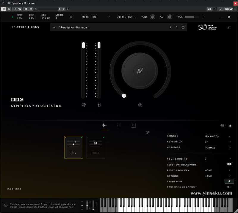This screenshot has height=213, width=238.
Task: Click the Vol slider in top bar
Action: click(192, 17)
